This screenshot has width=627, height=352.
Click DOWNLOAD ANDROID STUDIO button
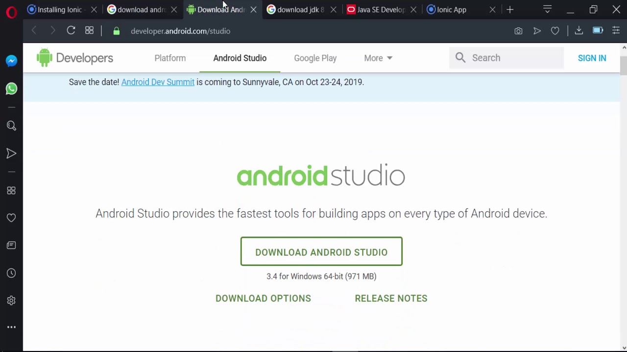321,251
